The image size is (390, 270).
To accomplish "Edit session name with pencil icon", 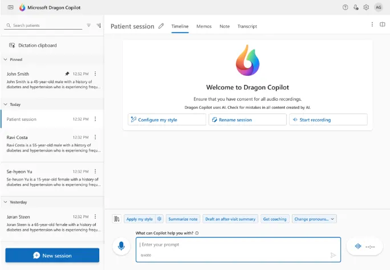I will (x=161, y=26).
